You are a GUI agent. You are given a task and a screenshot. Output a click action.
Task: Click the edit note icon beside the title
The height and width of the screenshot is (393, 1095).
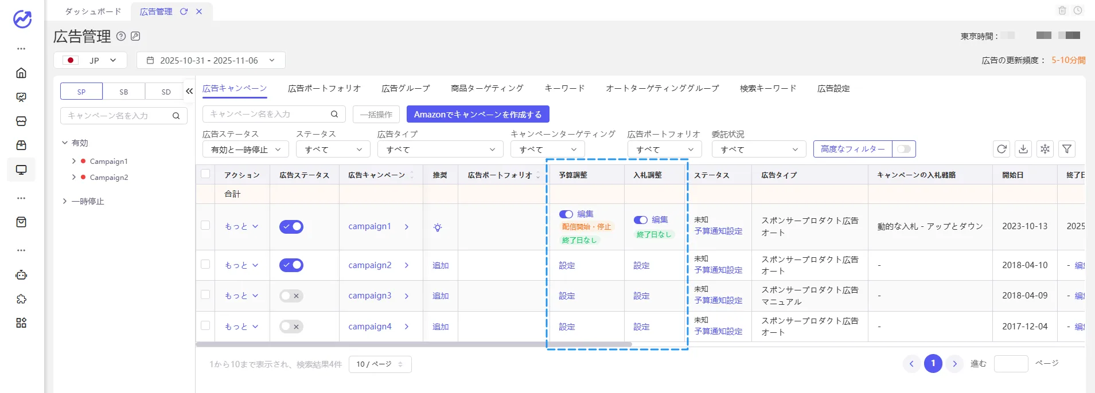(x=135, y=36)
